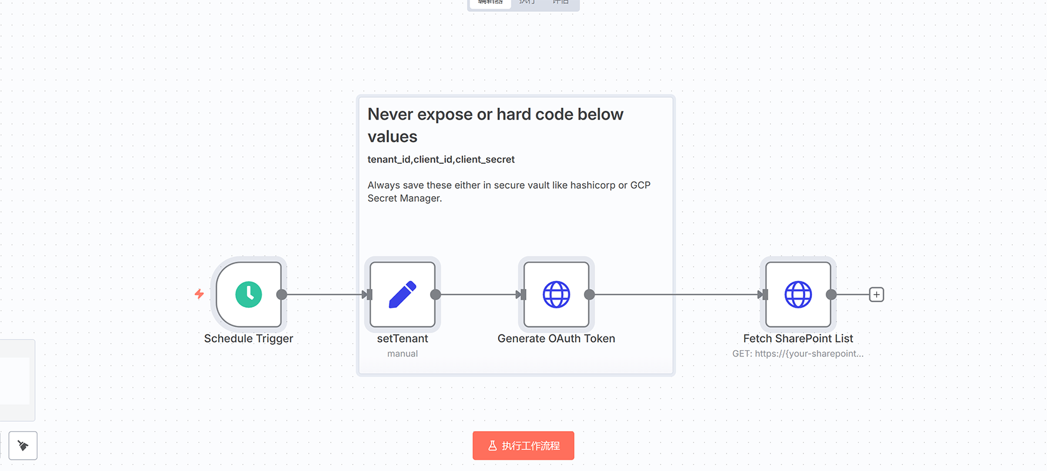Click the Fetch SharePoint List GET subtitle

(x=798, y=354)
